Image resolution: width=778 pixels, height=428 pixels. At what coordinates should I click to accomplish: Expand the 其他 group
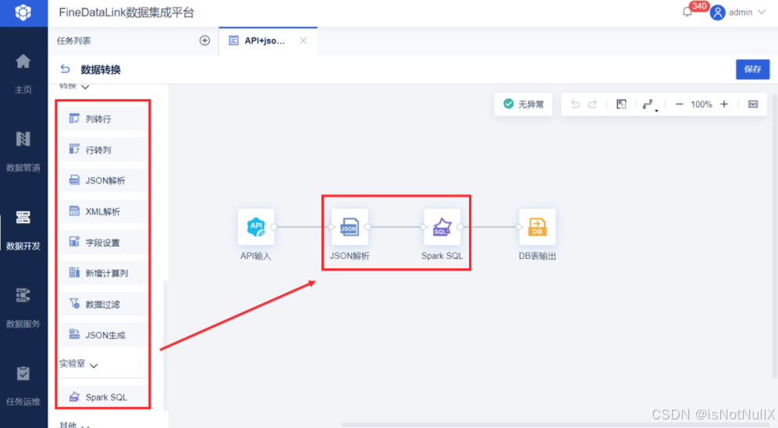[x=85, y=426]
